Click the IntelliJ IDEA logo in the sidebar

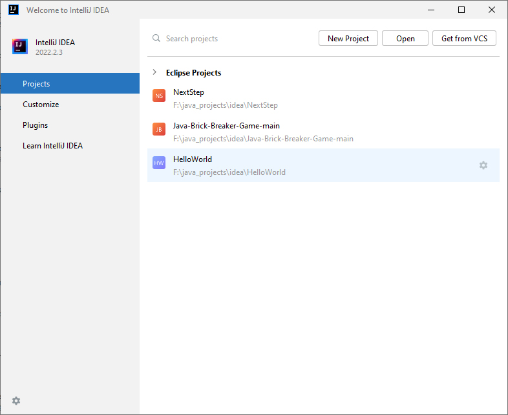click(x=20, y=46)
